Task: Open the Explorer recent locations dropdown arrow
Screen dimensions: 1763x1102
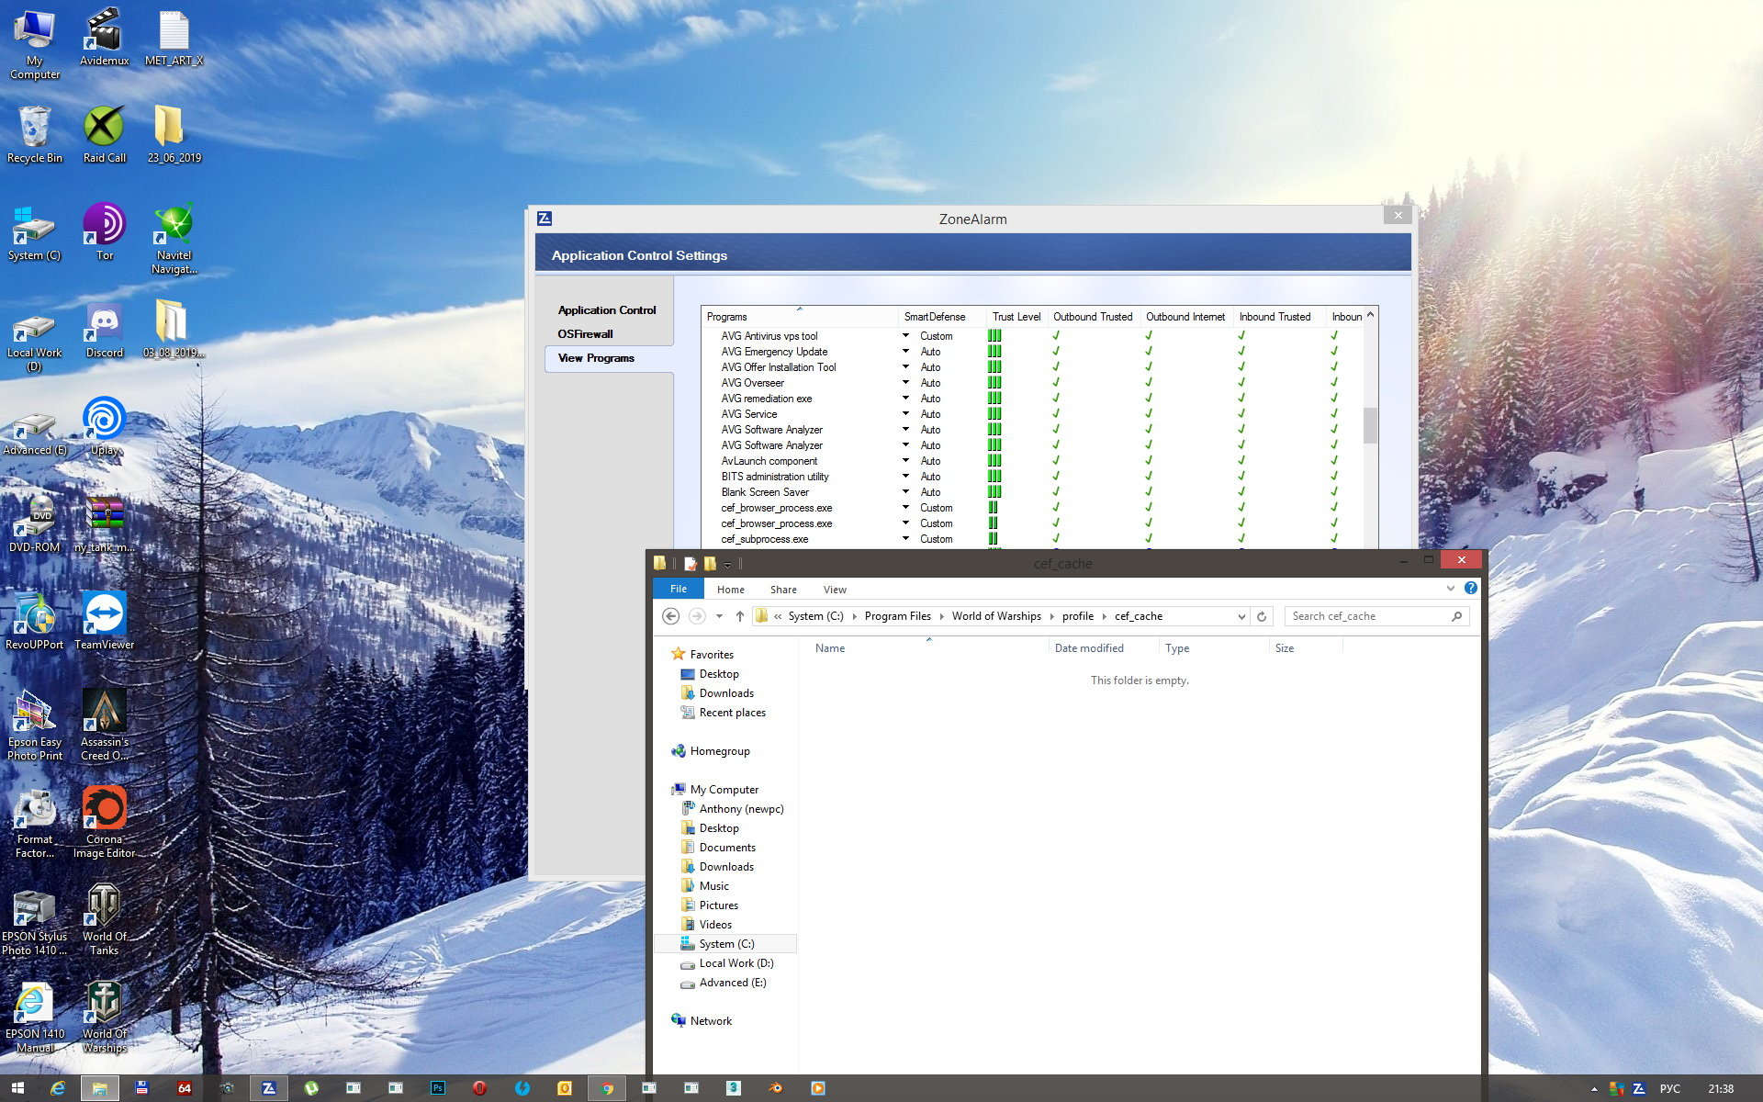Action: 719,616
